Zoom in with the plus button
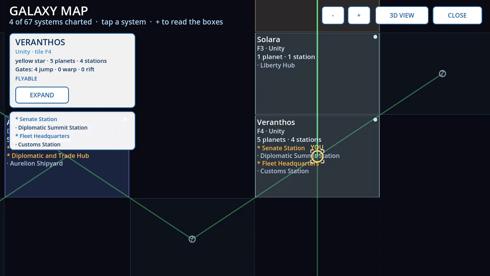Screen dimensions: 490x276 pos(359,15)
